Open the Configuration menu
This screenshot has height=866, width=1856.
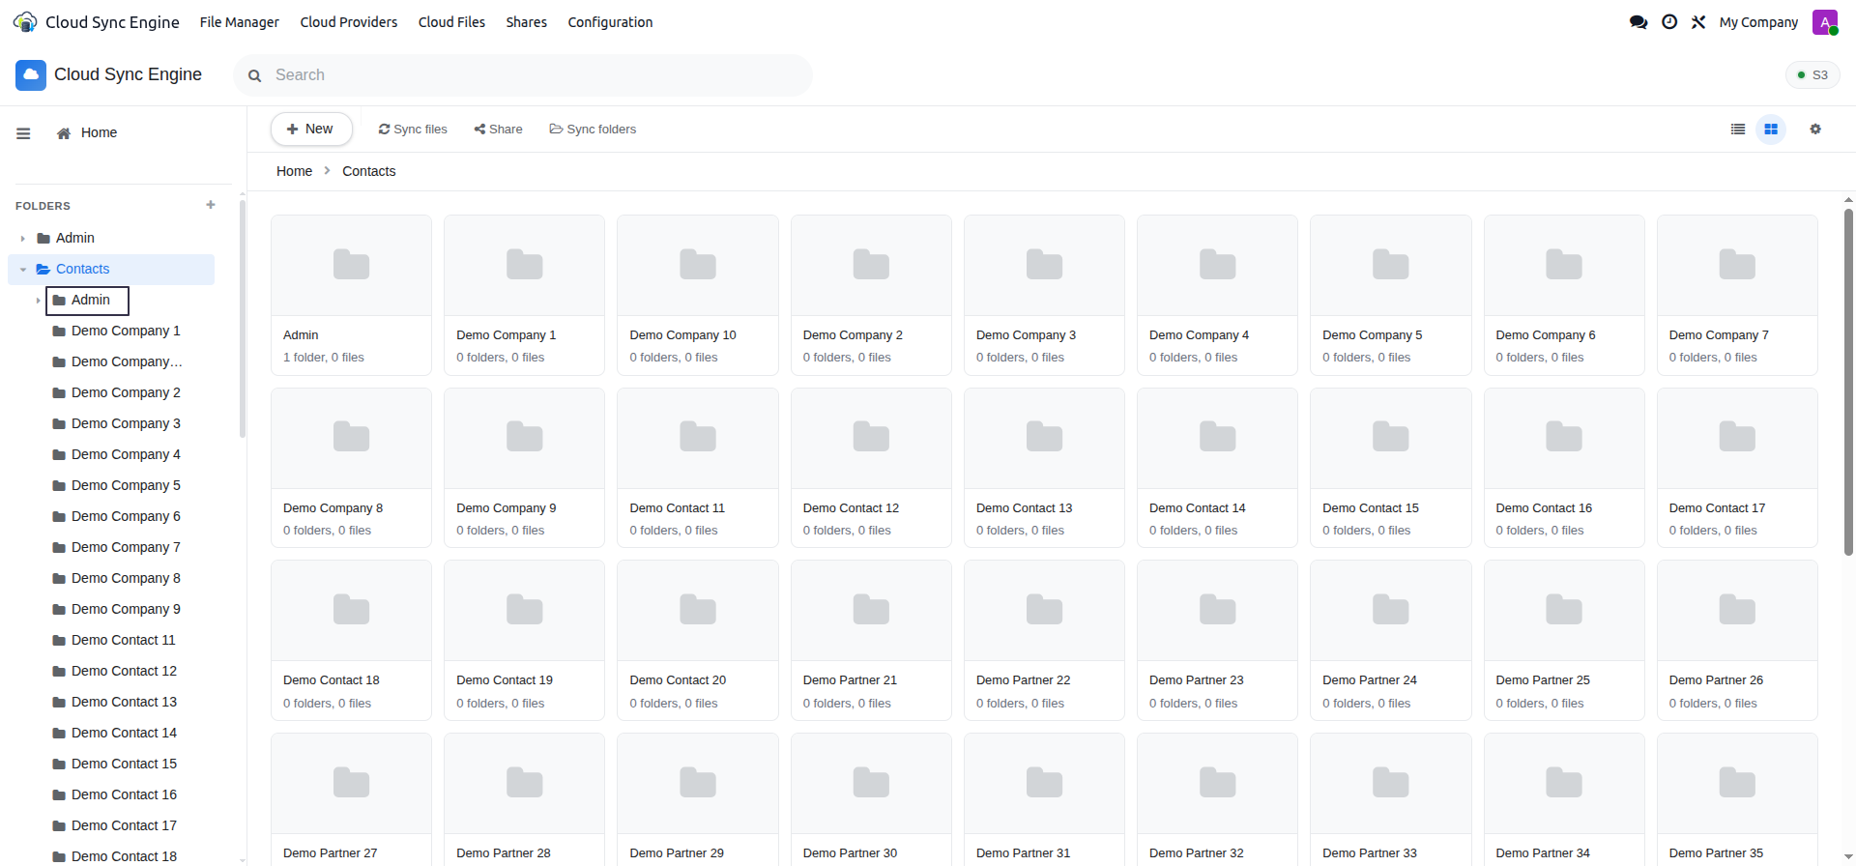(610, 22)
